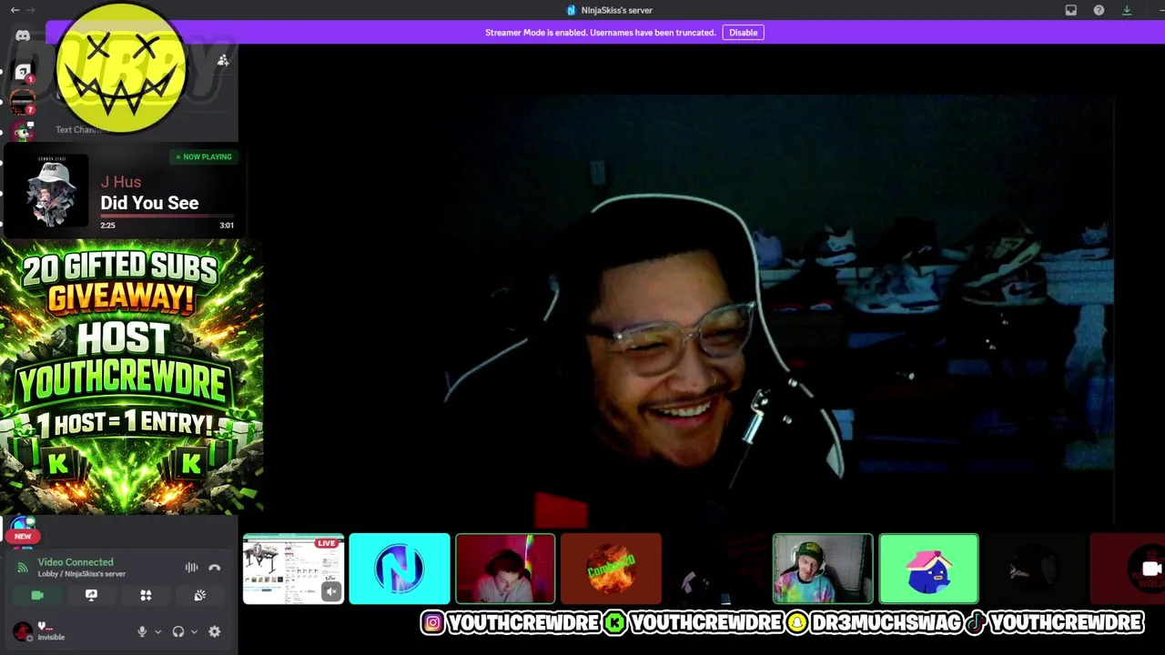The image size is (1165, 655).
Task: Open the activities launcher button
Action: pos(146,595)
